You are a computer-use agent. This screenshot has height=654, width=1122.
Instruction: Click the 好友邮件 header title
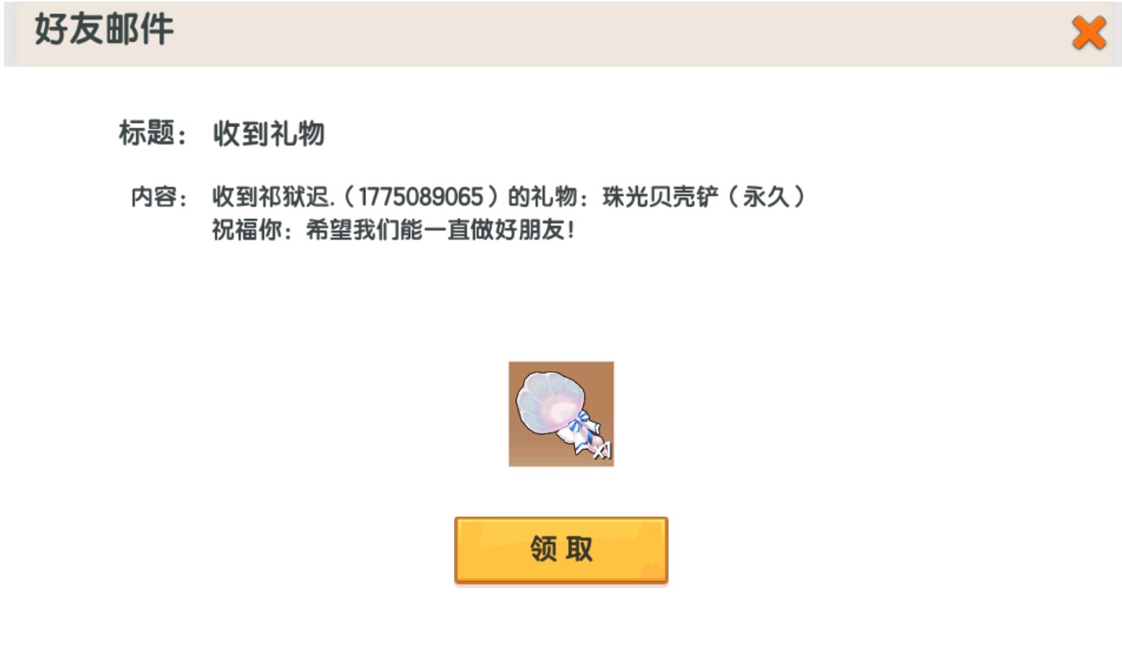point(104,30)
